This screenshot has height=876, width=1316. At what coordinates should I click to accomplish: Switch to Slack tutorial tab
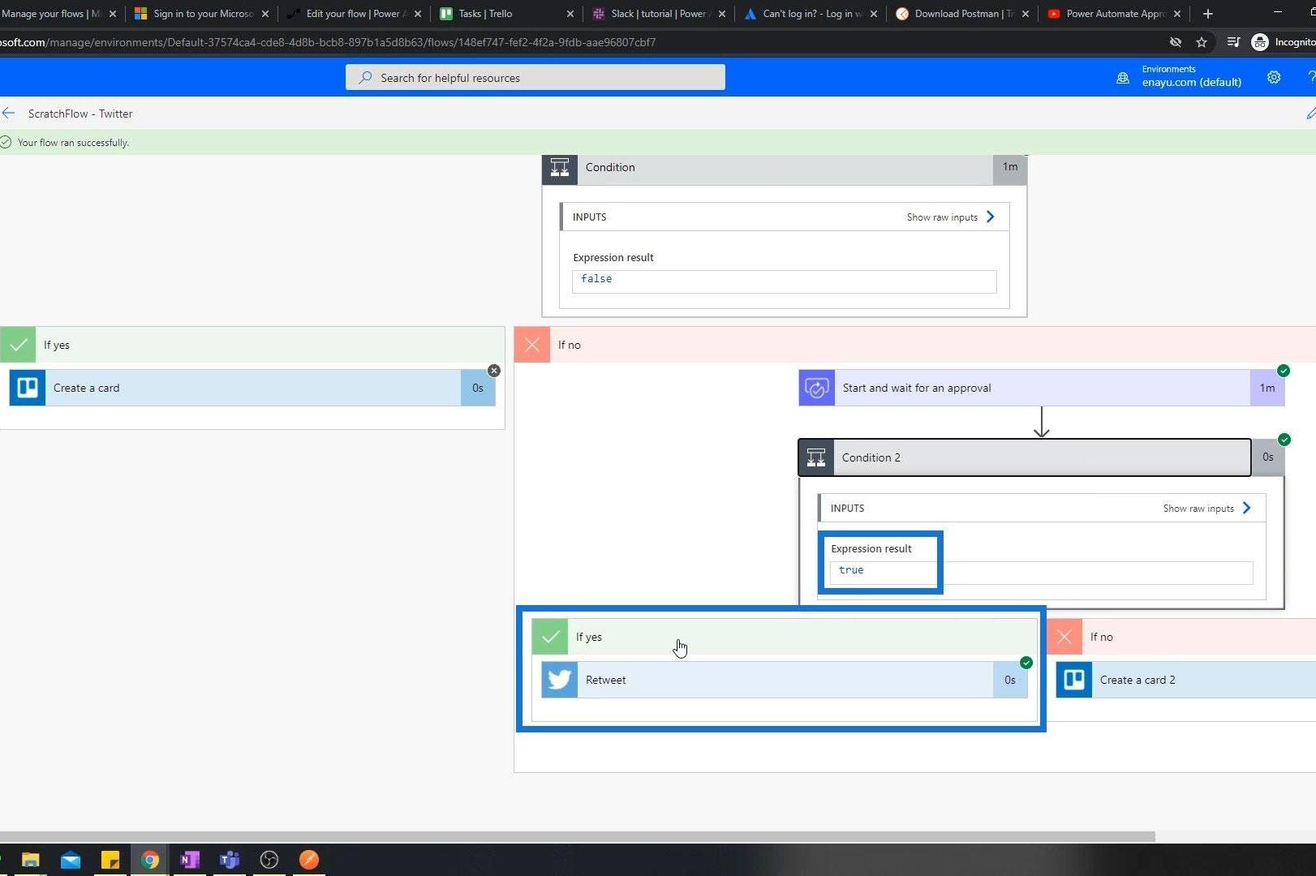coord(653,14)
